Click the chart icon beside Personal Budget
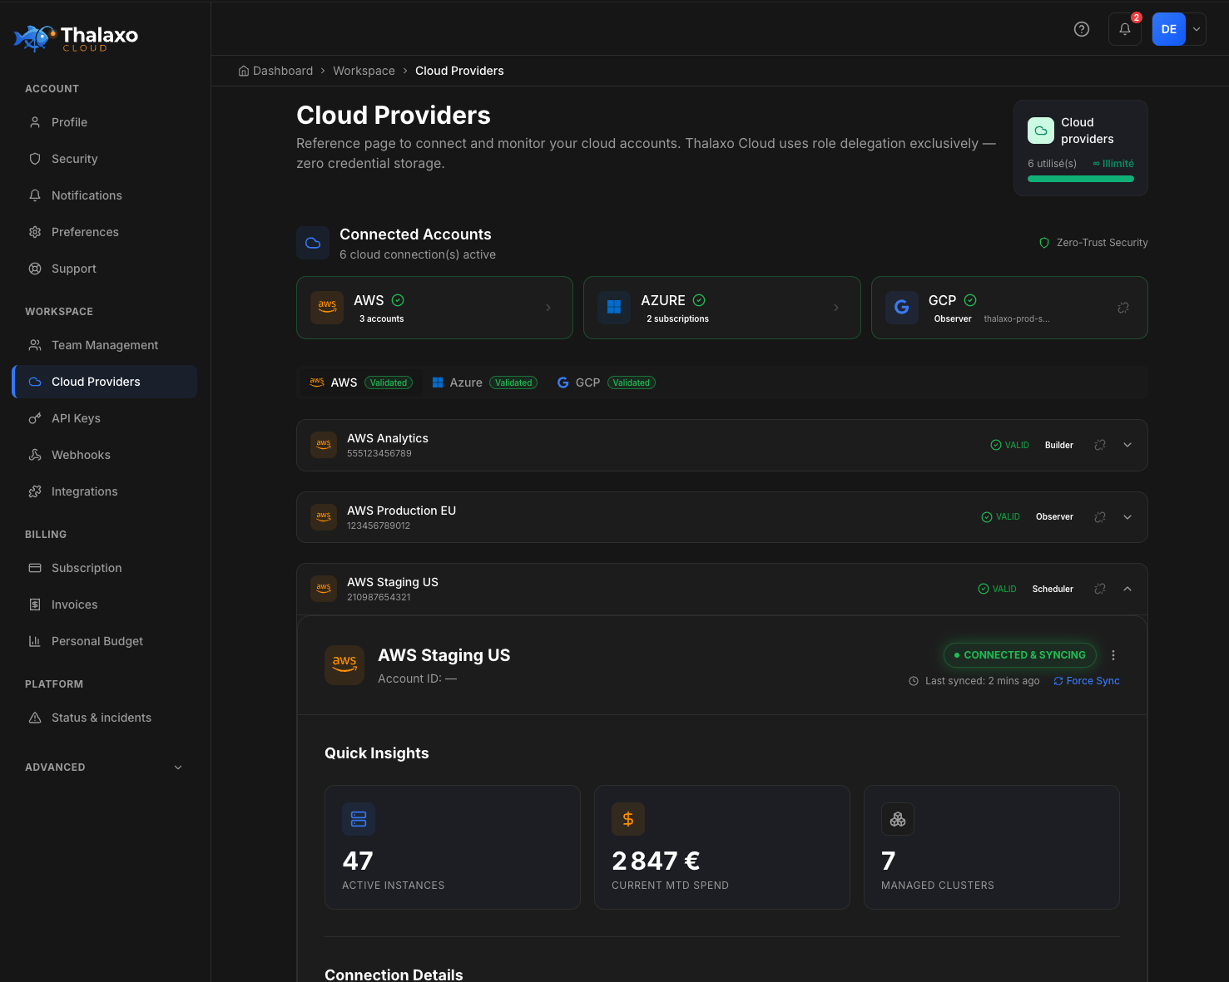The height and width of the screenshot is (982, 1229). (x=35, y=641)
